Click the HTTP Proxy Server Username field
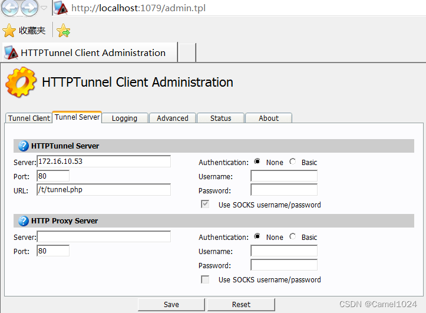The image size is (426, 313). pos(284,251)
